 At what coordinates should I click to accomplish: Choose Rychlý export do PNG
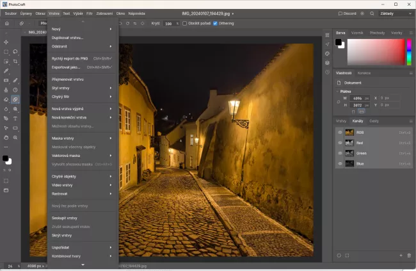(x=82, y=58)
